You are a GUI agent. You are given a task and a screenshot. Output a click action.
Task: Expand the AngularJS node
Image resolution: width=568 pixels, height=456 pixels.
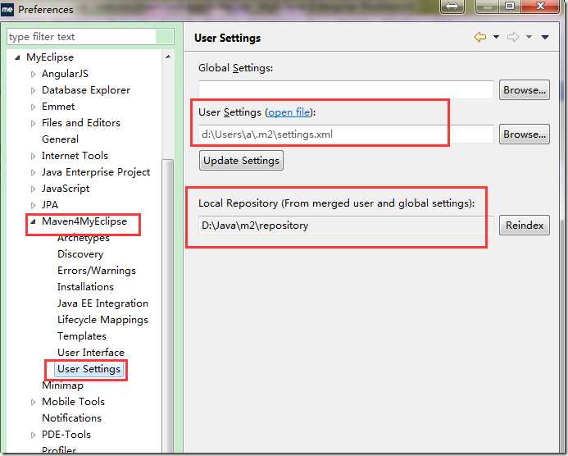pos(33,74)
